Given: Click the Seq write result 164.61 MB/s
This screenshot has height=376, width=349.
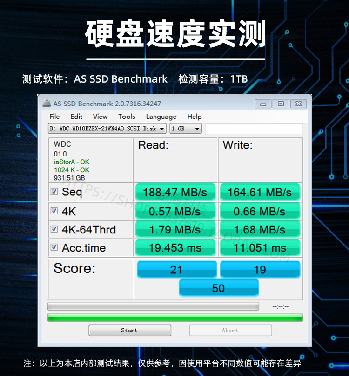Looking at the screenshot, I should point(260,192).
